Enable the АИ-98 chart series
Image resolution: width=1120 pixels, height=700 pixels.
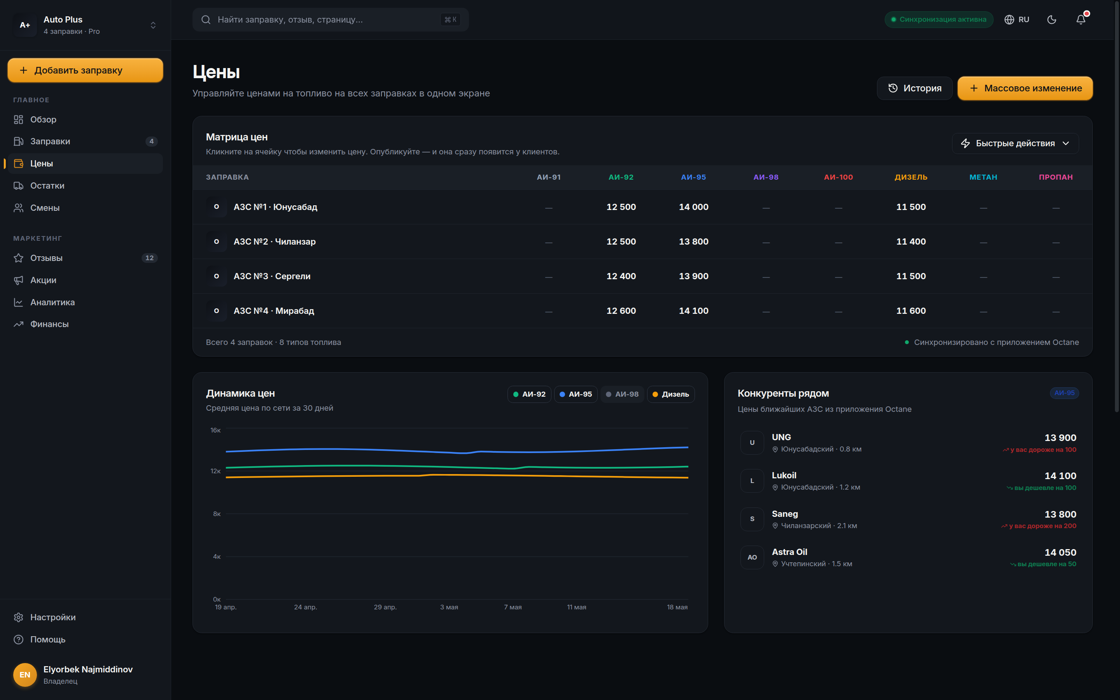[622, 394]
